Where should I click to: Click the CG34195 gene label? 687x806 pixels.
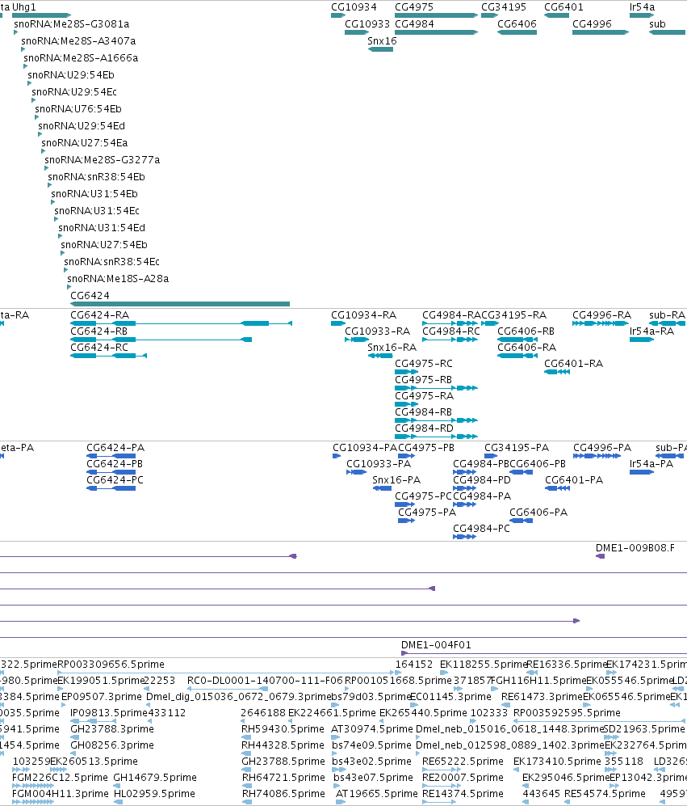tap(503, 7)
